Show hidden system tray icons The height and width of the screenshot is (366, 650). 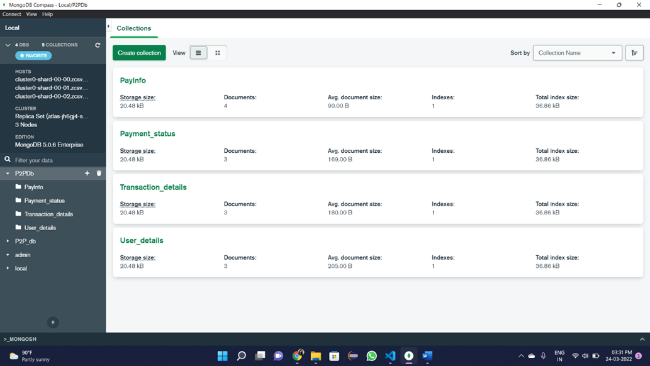coord(521,356)
